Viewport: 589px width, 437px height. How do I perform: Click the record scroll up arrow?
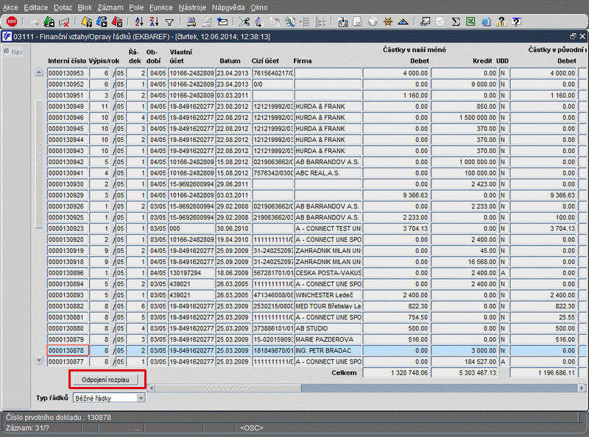coord(39,72)
